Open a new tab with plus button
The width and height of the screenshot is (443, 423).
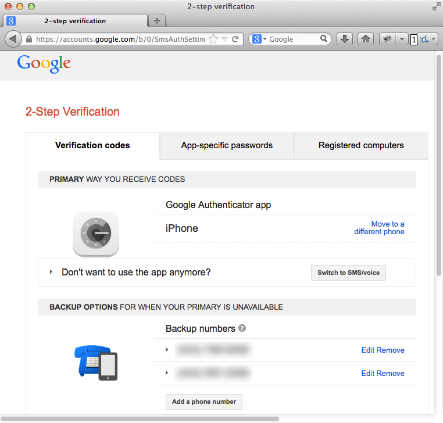tap(156, 21)
